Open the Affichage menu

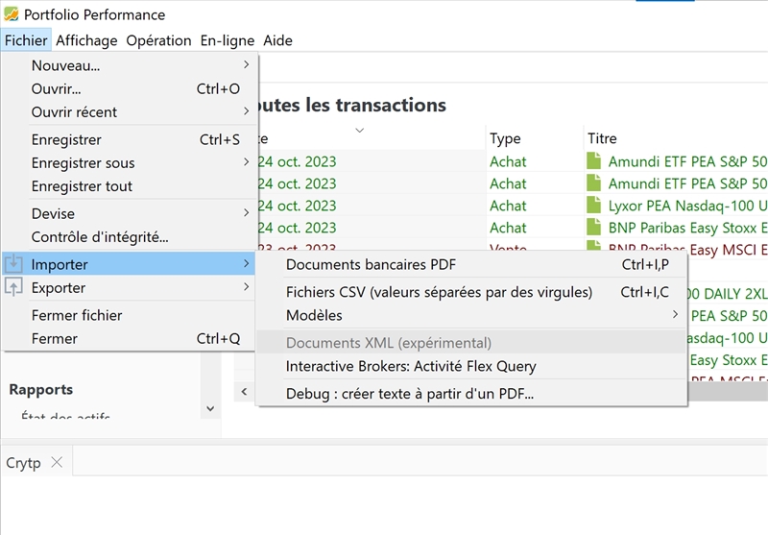[86, 40]
